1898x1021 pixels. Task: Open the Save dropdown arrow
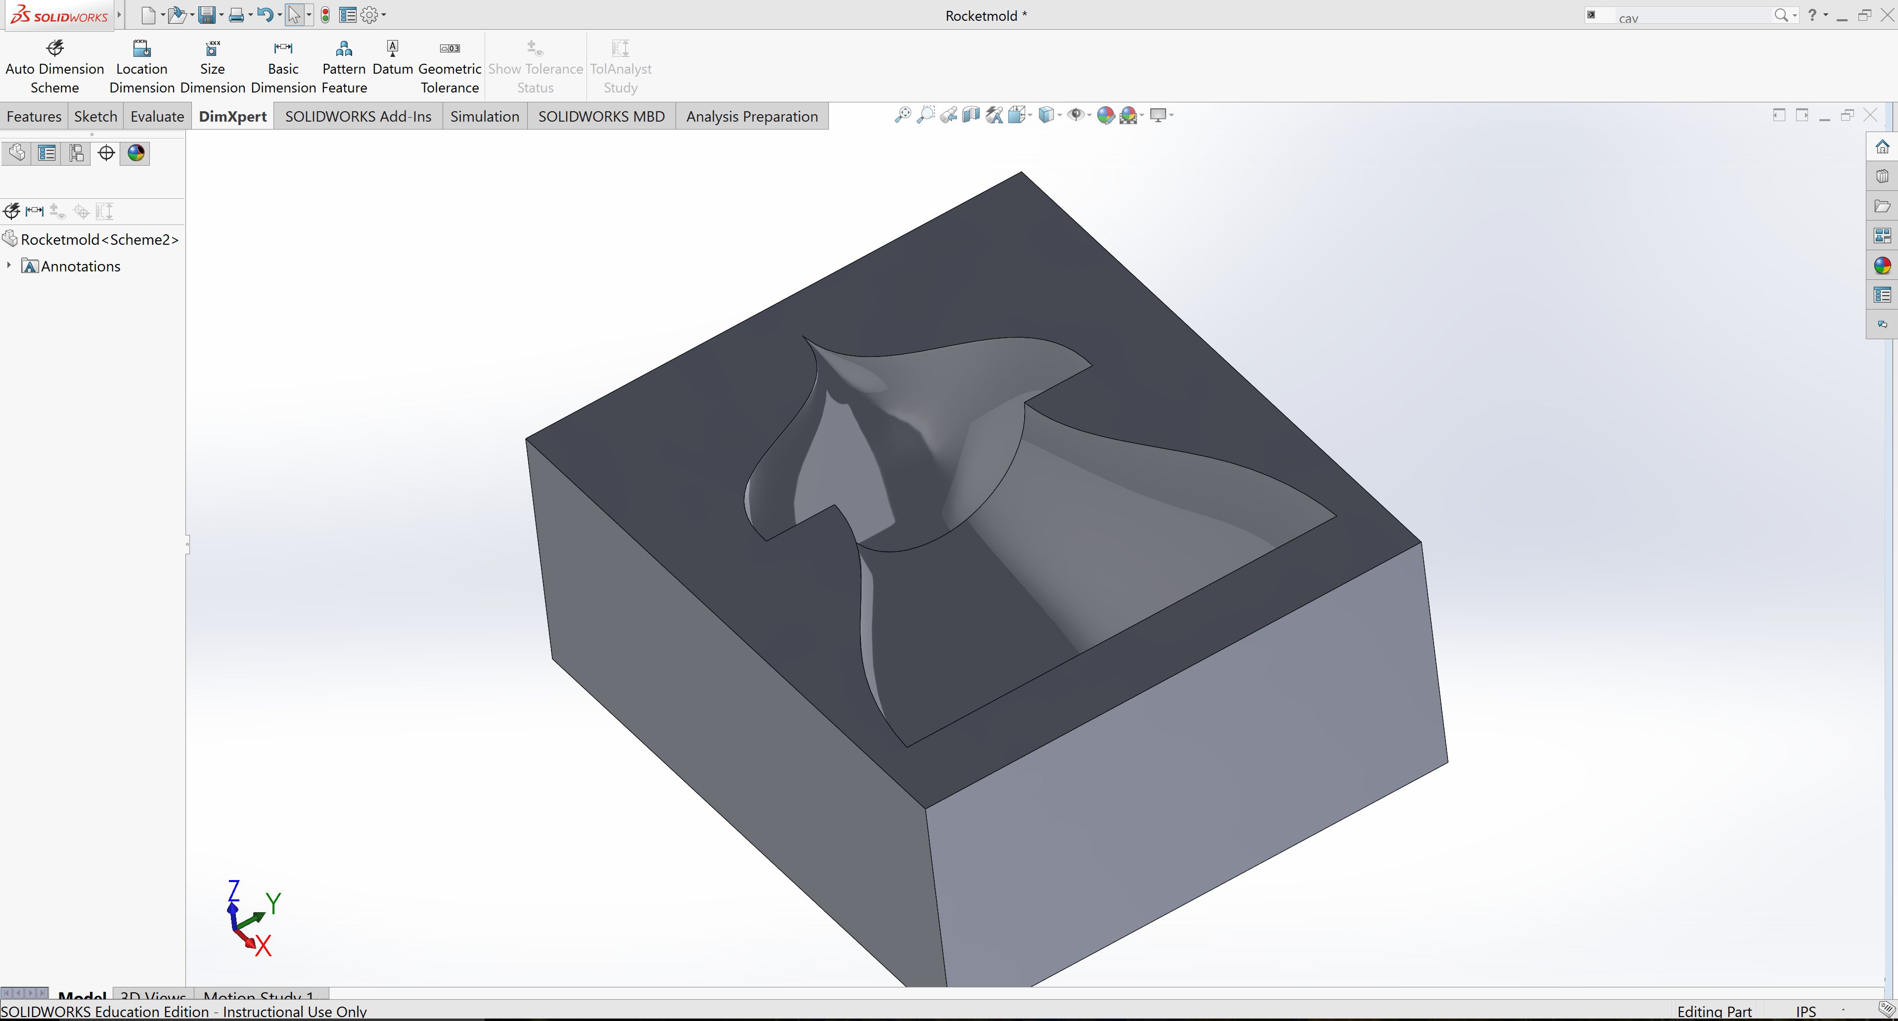pyautogui.click(x=221, y=15)
